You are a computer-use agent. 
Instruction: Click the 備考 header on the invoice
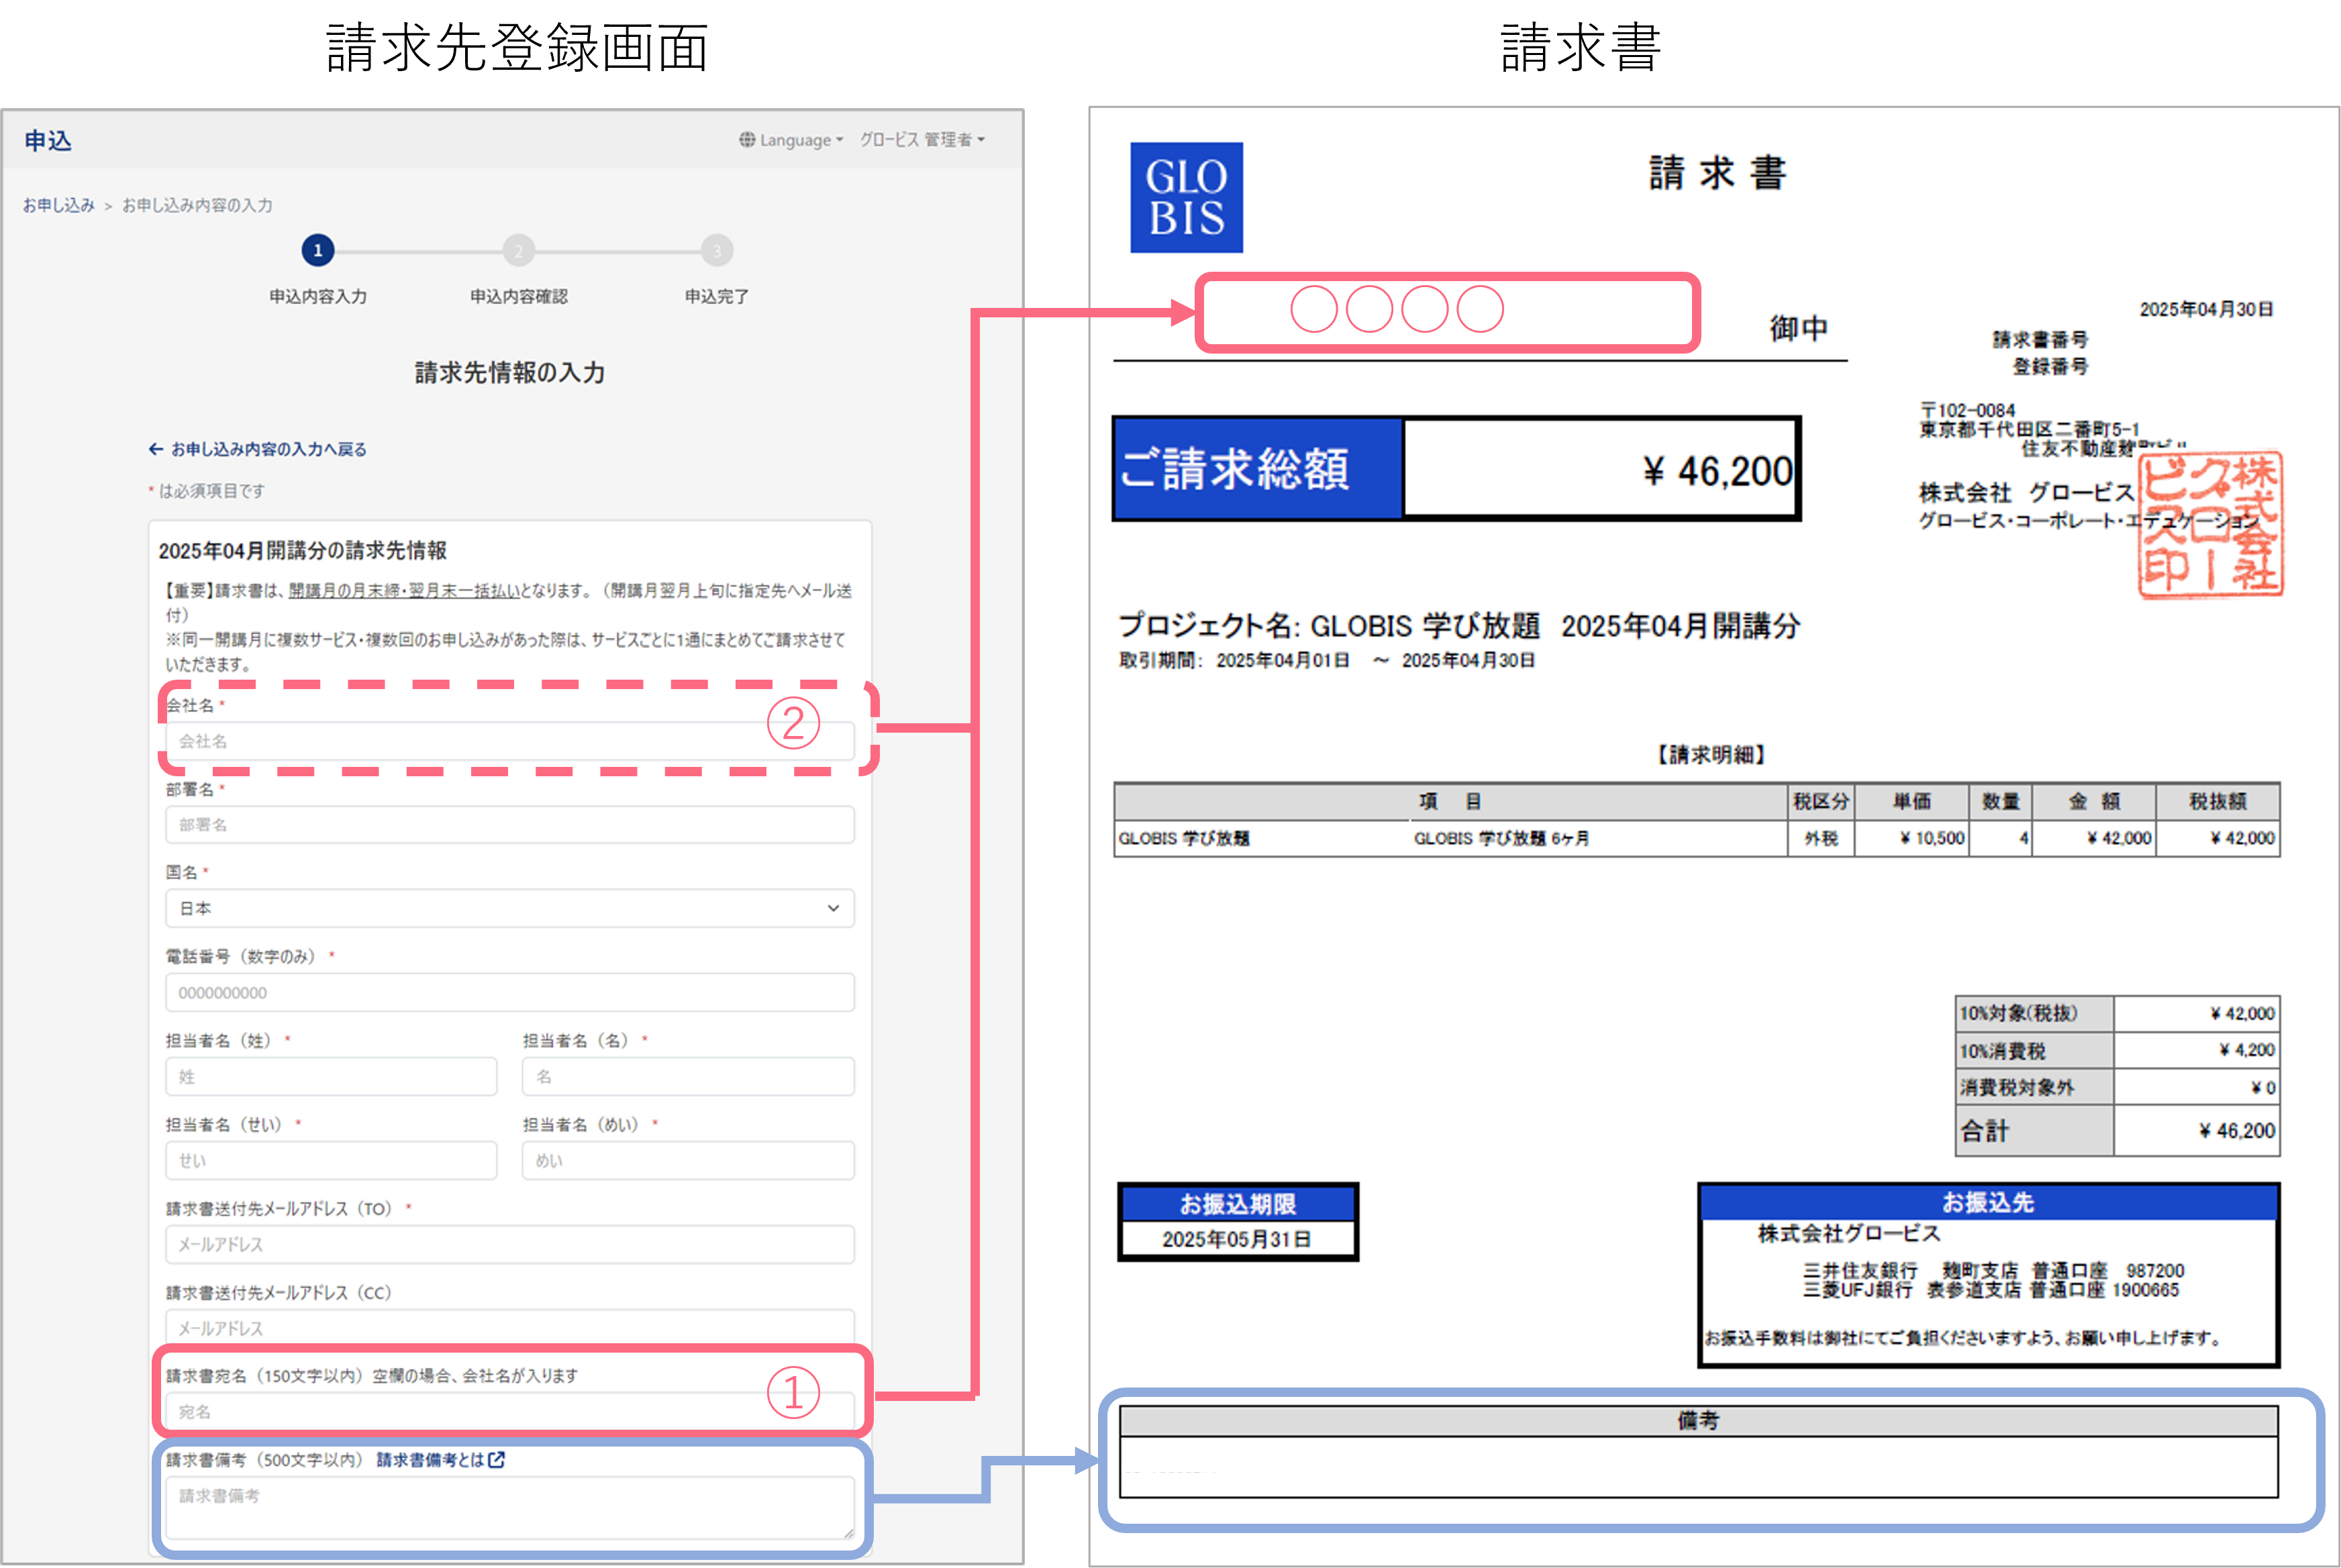tap(1698, 1420)
